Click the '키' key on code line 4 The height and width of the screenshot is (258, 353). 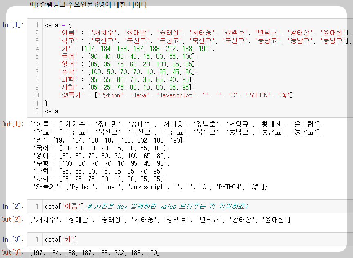click(65, 49)
